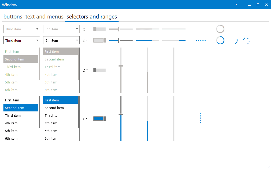
Task: Open the "text and menus" tab
Action: point(44,17)
